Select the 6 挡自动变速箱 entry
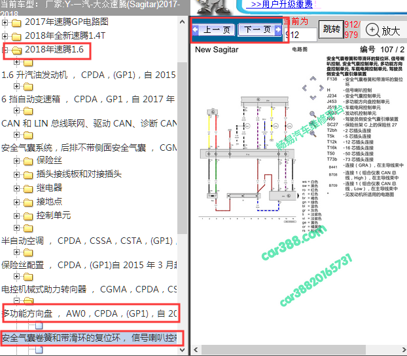 [x=88, y=99]
